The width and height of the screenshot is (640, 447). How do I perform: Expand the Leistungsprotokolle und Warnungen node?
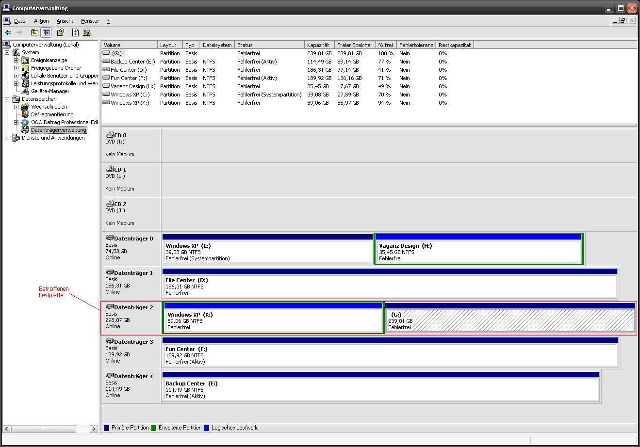pos(16,83)
